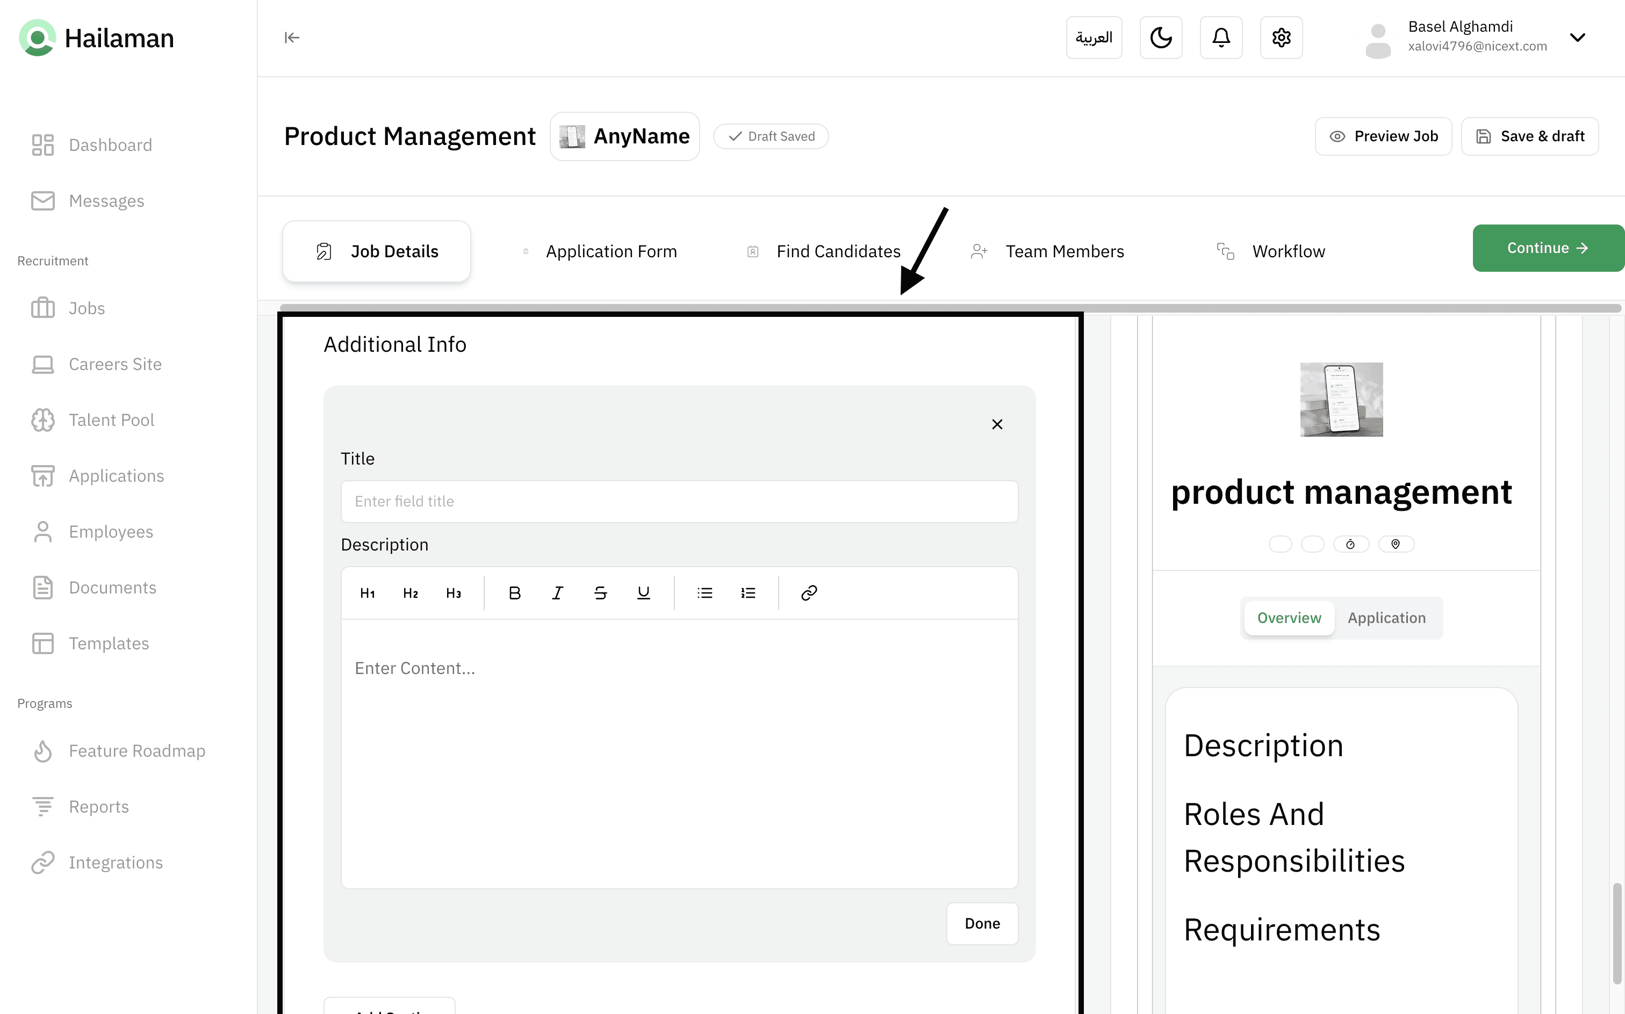Click the page vertical scrollbar thumb
1625x1014 pixels.
(1617, 933)
